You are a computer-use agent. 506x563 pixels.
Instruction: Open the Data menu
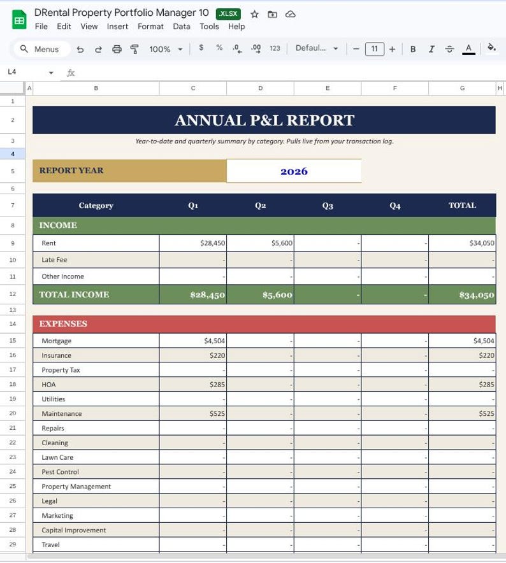click(182, 27)
